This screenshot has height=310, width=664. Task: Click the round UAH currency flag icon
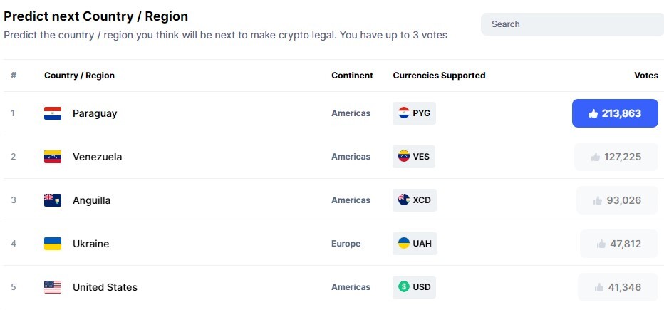coord(404,243)
